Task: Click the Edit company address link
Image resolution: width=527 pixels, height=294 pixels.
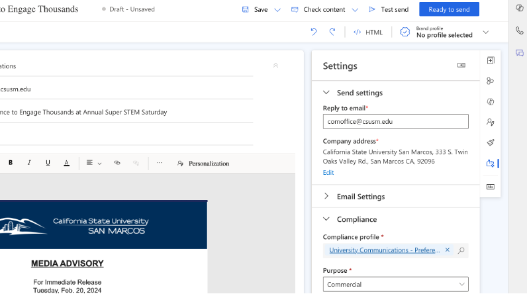Action: tap(328, 172)
